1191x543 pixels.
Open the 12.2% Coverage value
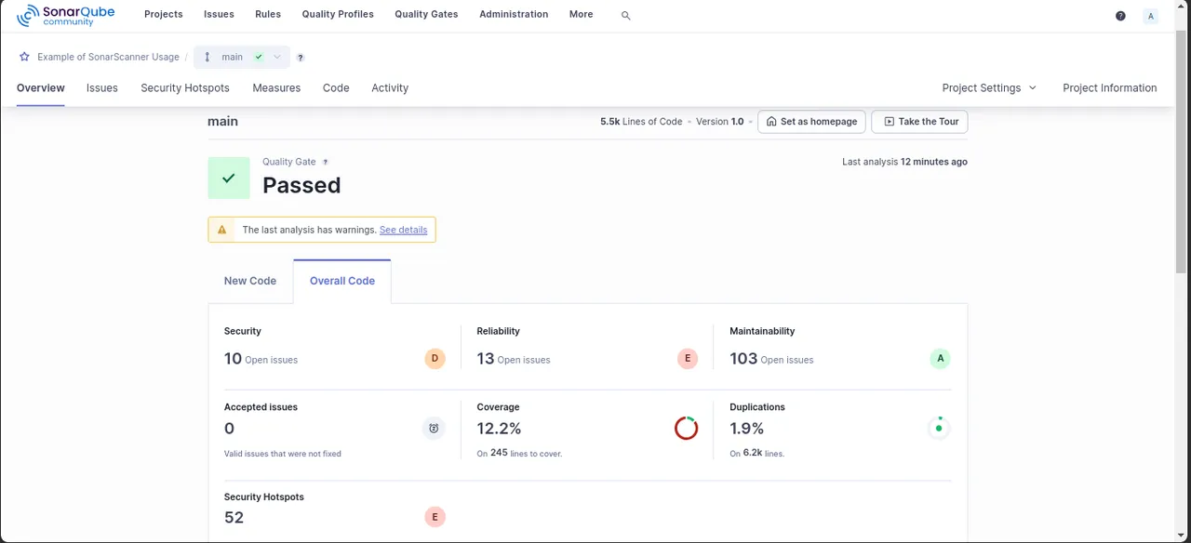point(499,429)
